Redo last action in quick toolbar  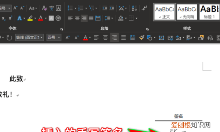(x=9, y=38)
